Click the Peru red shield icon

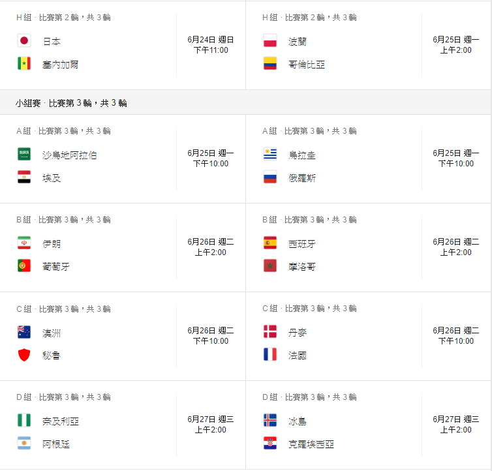point(24,355)
